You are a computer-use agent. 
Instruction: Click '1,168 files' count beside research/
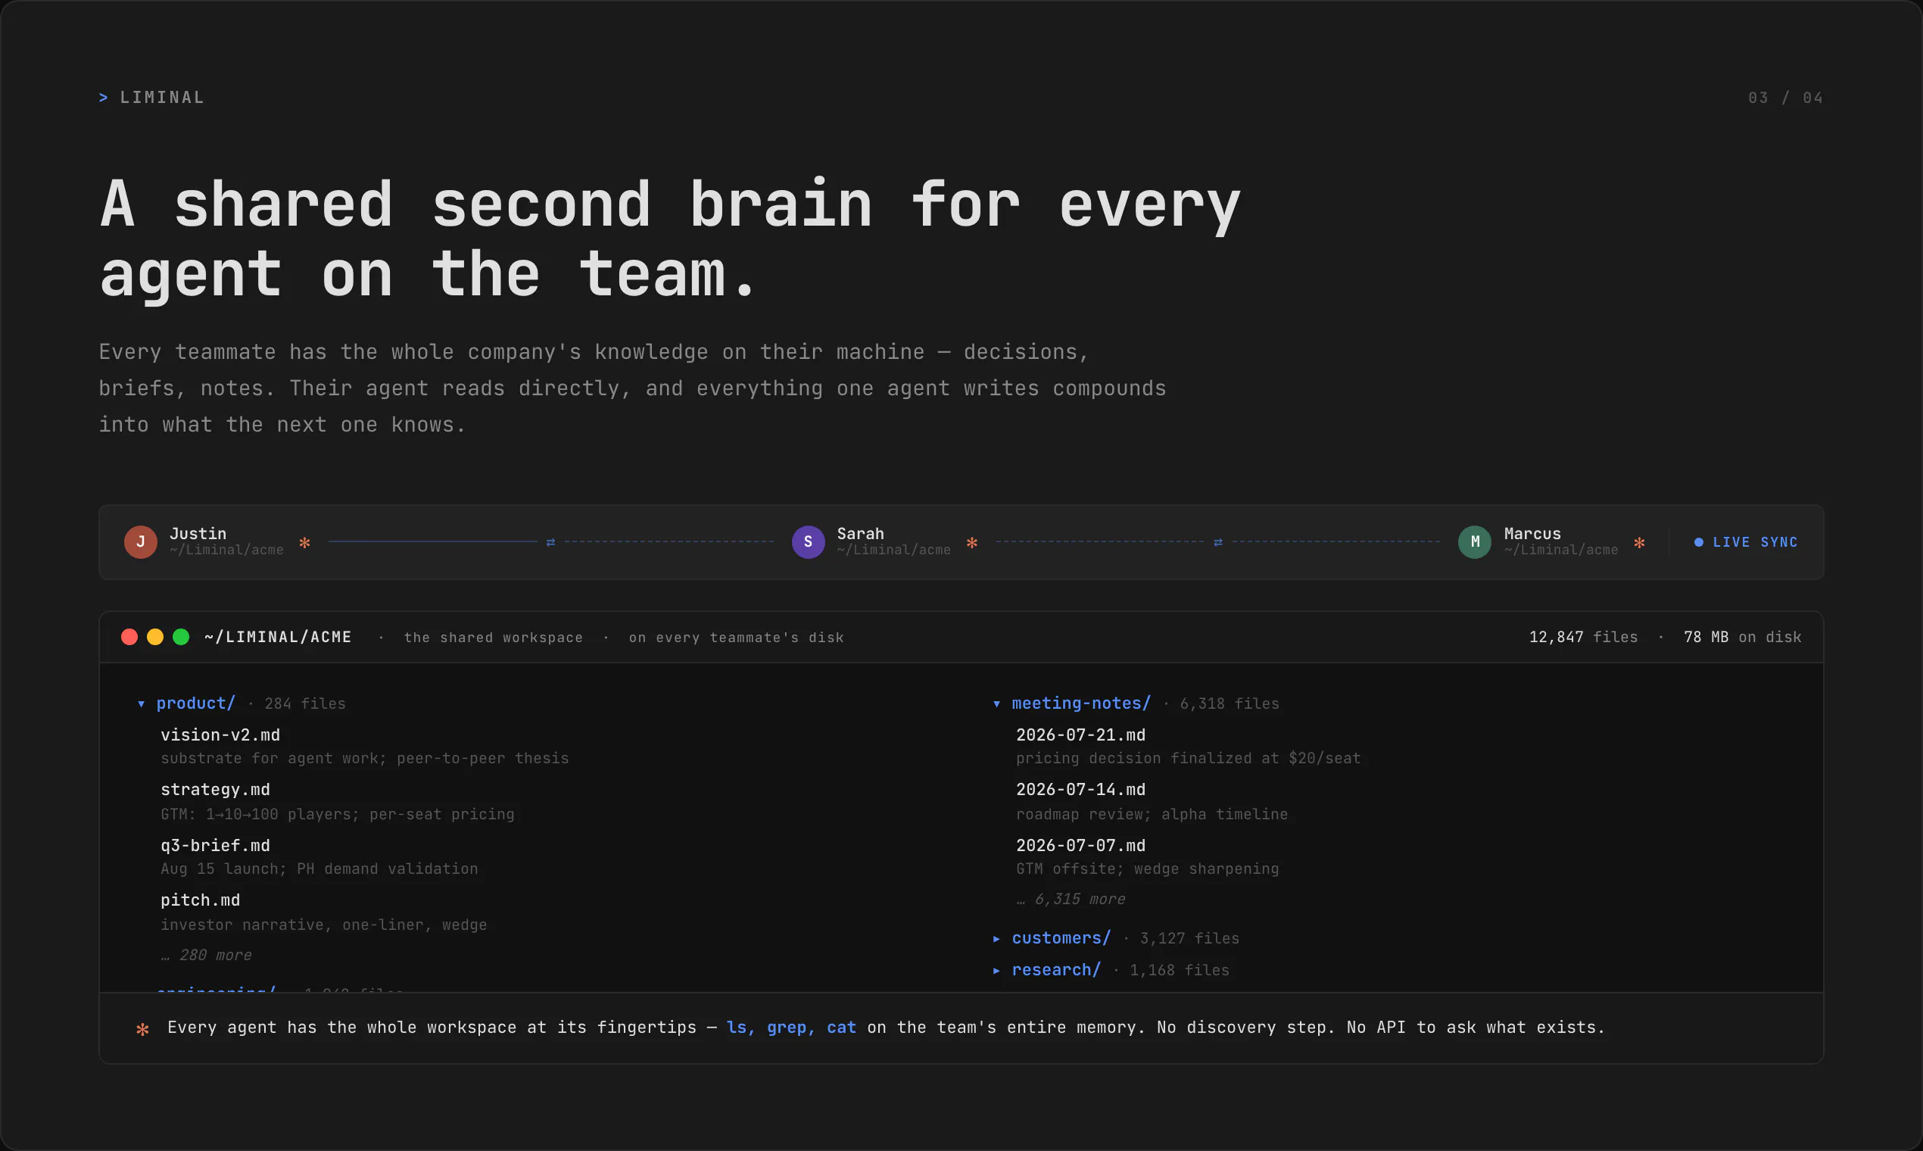coord(1180,971)
